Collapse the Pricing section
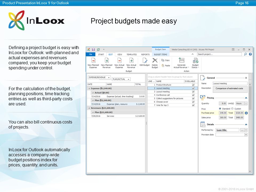 pyautogui.click(x=246, y=98)
